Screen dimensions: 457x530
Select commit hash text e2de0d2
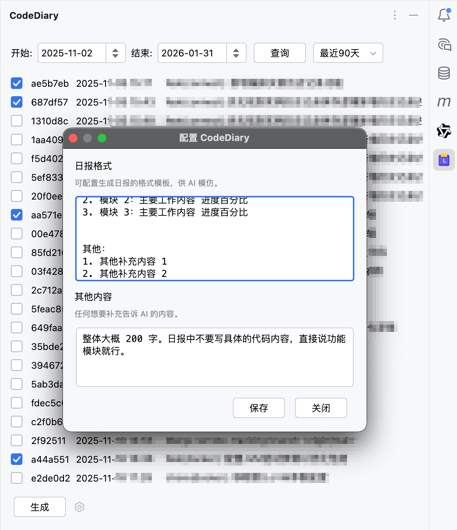tap(51, 478)
